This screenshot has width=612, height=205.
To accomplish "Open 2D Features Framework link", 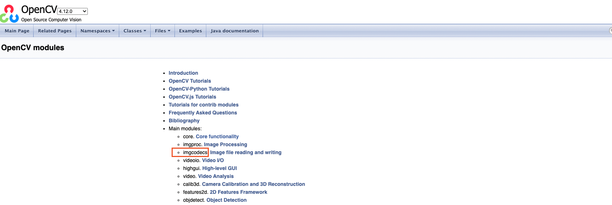I will point(238,192).
